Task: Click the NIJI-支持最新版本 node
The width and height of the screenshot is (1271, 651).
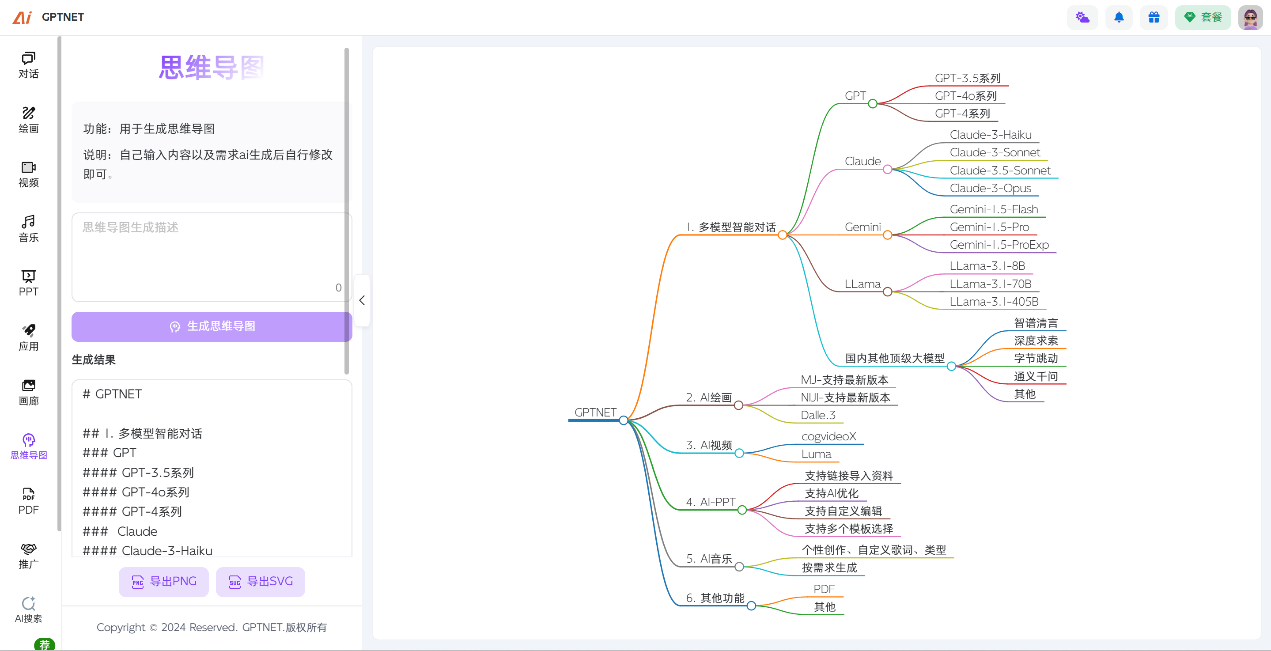Action: click(845, 397)
